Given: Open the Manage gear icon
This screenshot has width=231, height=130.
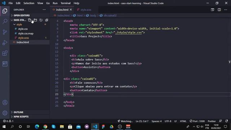Looking at the screenshot, I should coord(5,113).
